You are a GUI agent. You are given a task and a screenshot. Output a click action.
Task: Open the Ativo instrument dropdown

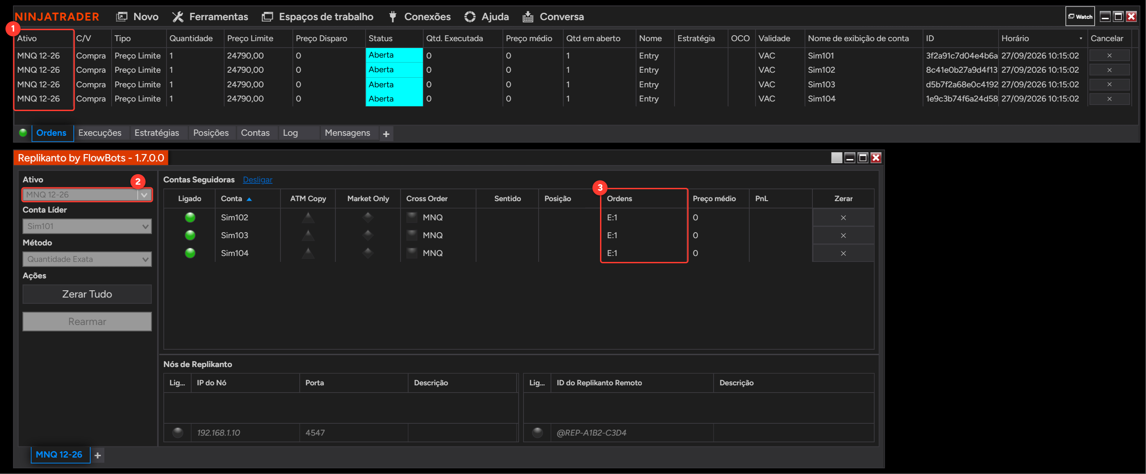tap(87, 195)
